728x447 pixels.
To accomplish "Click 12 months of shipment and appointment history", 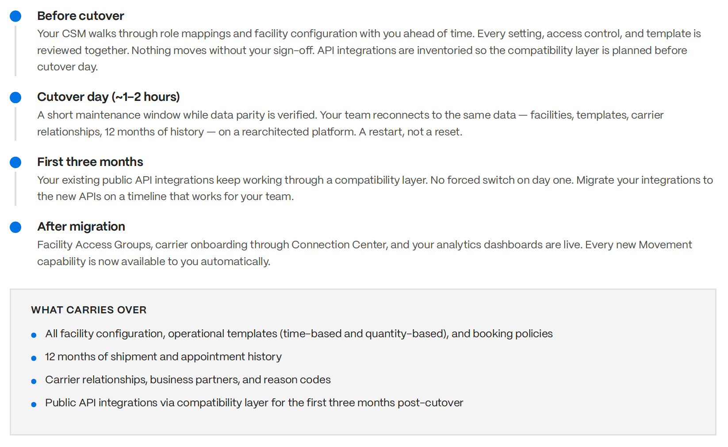I will tap(163, 357).
